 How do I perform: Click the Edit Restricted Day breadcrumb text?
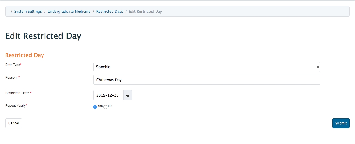click(145, 12)
